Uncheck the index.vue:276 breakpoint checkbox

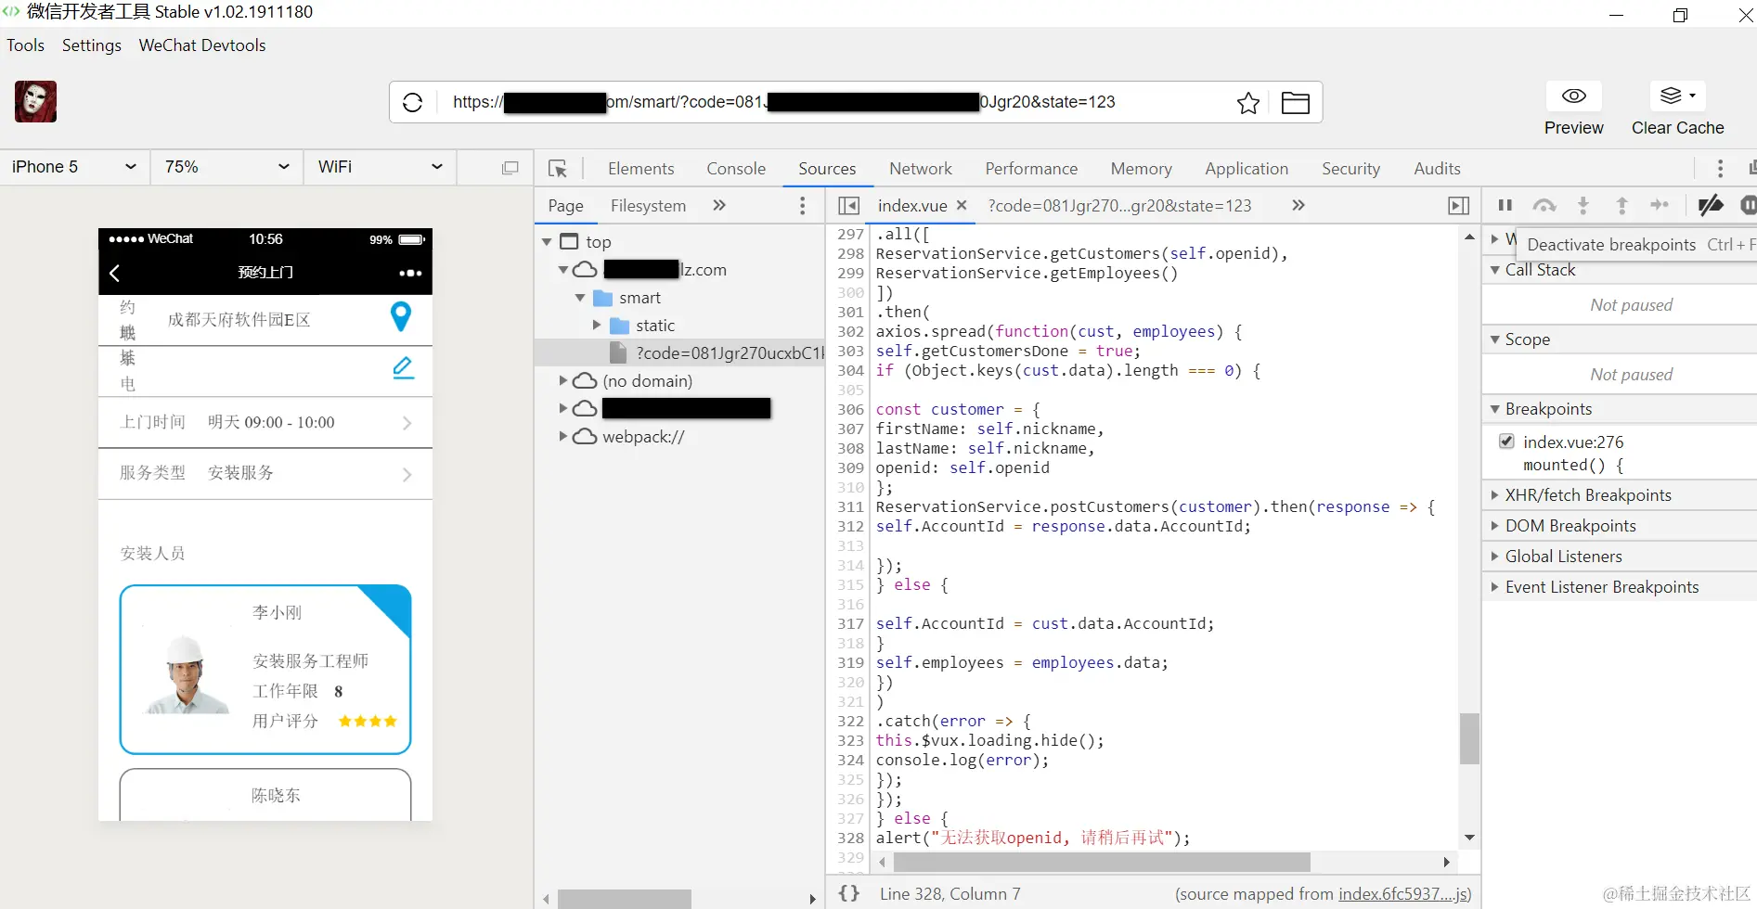[1507, 442]
